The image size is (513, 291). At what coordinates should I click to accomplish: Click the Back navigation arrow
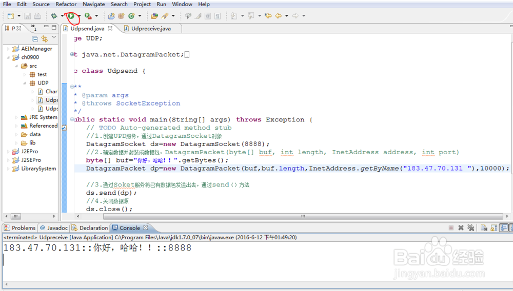point(279,16)
